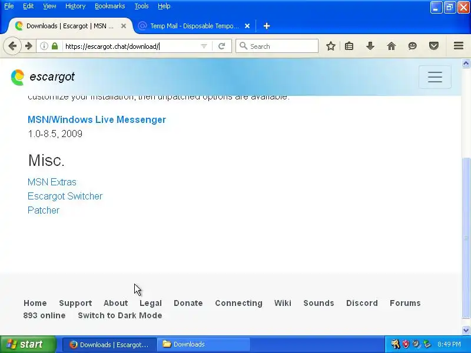Open the File menu
Image resolution: width=471 pixels, height=353 pixels.
click(9, 6)
